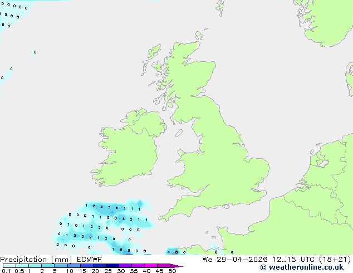The height and width of the screenshot is (273, 353).
Task: Click the 0.1–0.5 mm palest legend swatch
Action: (x=9, y=266)
